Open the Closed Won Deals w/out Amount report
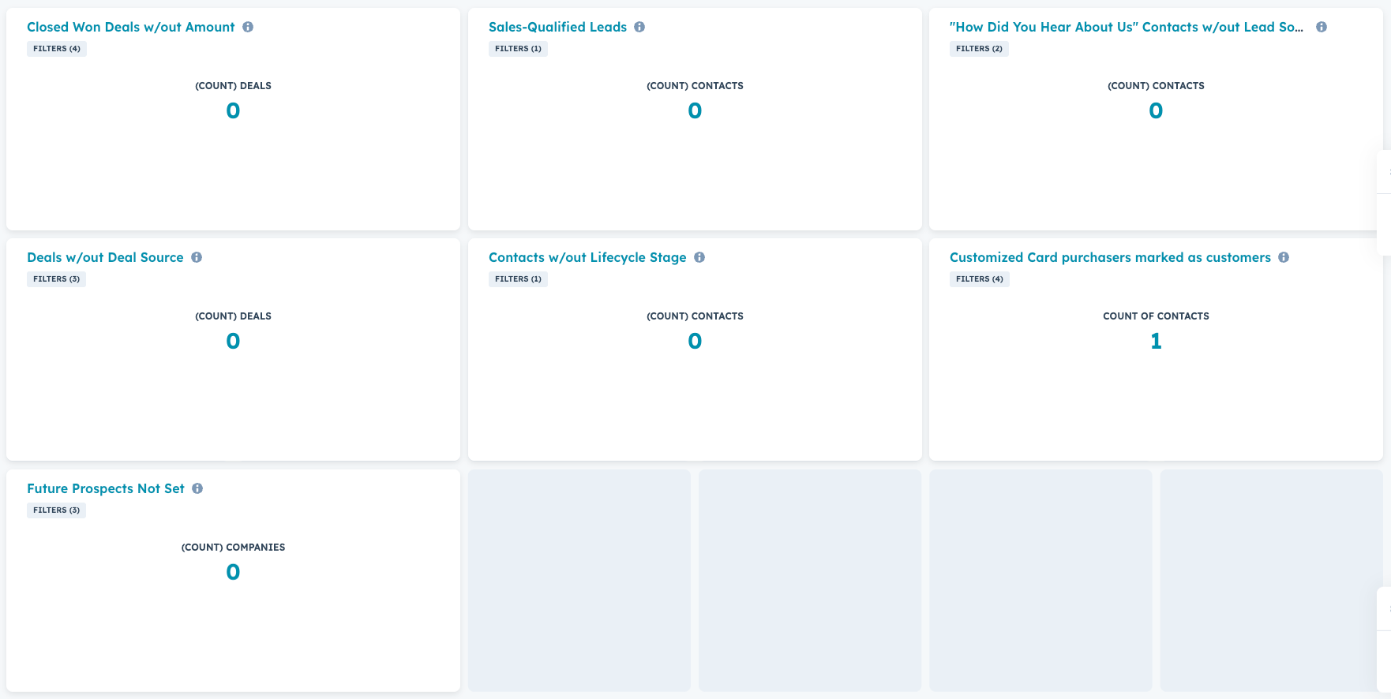 [x=130, y=27]
